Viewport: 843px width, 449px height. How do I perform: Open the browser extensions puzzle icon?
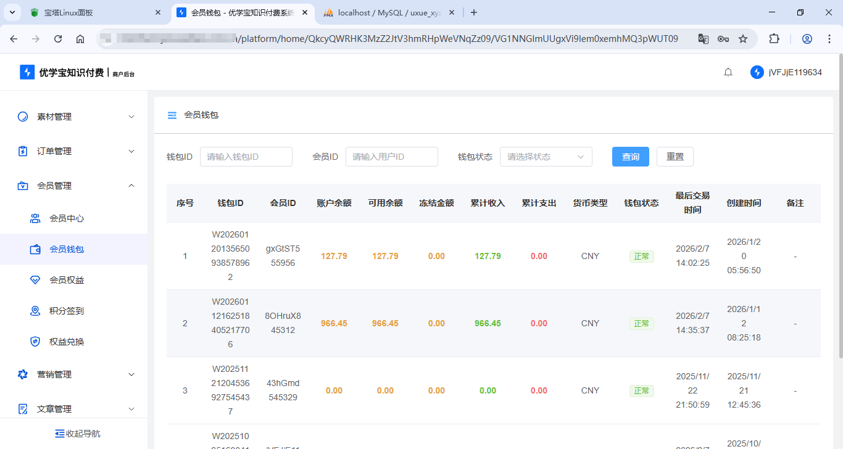click(774, 39)
